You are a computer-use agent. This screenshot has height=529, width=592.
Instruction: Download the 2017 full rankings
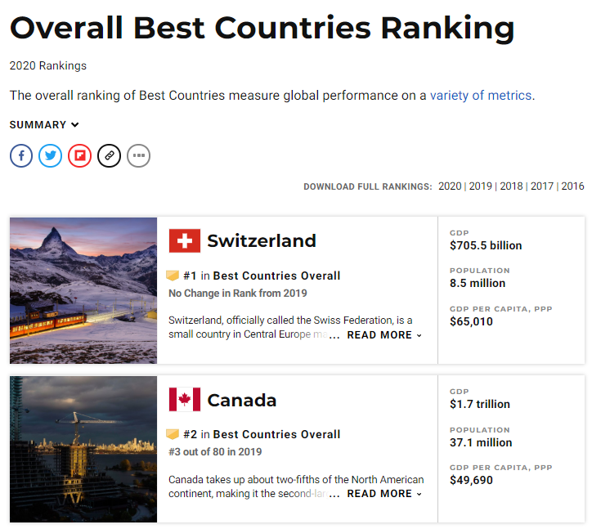pyautogui.click(x=542, y=186)
